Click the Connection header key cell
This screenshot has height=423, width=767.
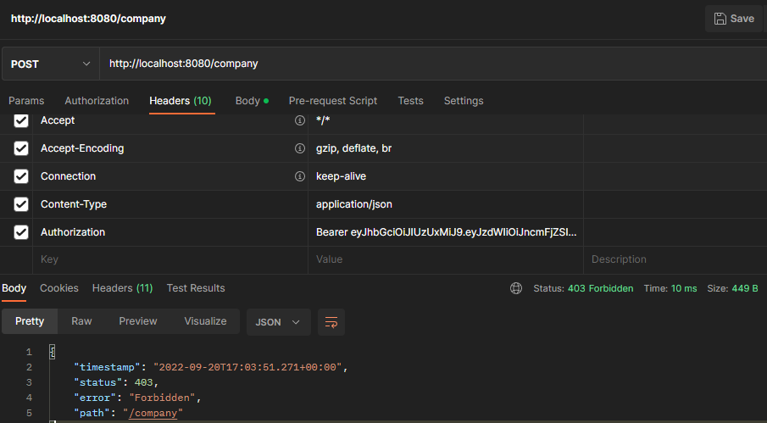170,176
